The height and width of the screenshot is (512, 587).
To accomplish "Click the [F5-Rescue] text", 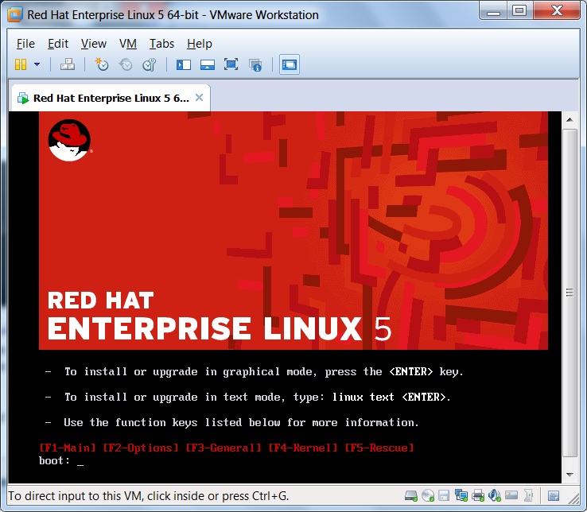I will 379,448.
